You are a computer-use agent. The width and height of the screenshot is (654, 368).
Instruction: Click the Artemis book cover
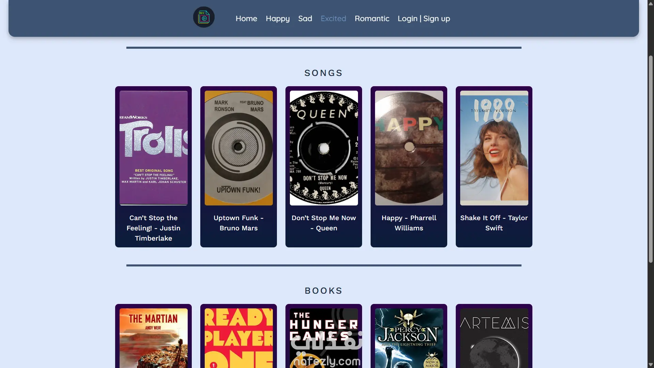pyautogui.click(x=494, y=338)
